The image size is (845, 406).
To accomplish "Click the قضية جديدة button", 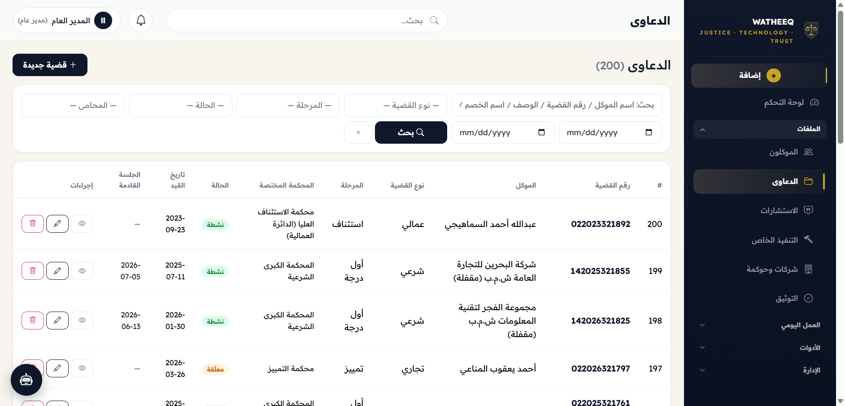I will [50, 65].
